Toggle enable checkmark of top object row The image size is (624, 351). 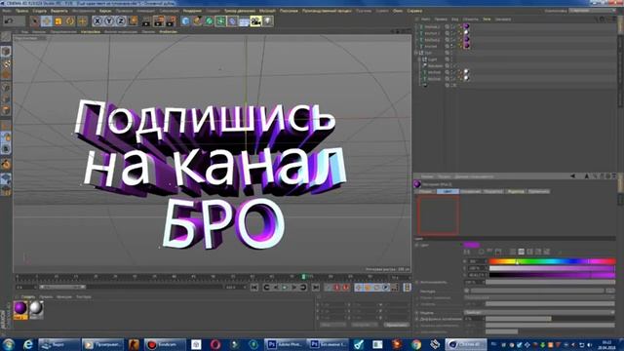453,26
